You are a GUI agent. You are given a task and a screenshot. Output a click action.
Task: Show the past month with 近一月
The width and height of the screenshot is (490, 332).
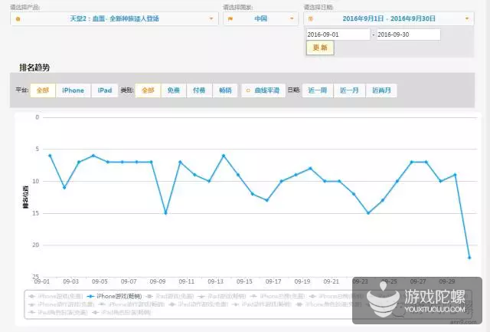click(349, 90)
